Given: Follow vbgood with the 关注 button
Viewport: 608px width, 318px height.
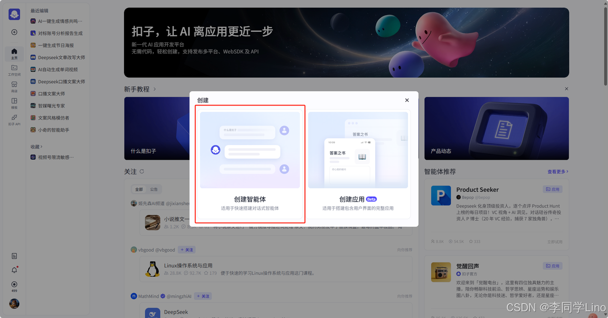Looking at the screenshot, I should [187, 250].
